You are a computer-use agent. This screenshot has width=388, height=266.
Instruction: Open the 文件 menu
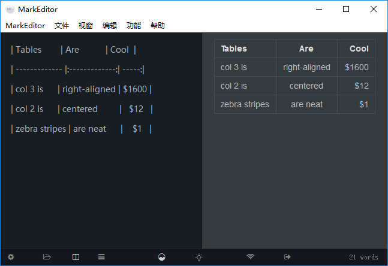(62, 26)
